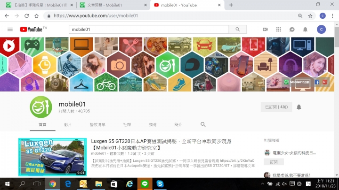
Task: Open browser home page icon
Action: [x=37, y=16]
